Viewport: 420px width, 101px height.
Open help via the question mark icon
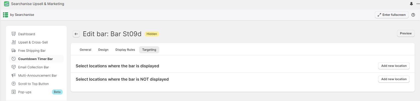coord(413,15)
